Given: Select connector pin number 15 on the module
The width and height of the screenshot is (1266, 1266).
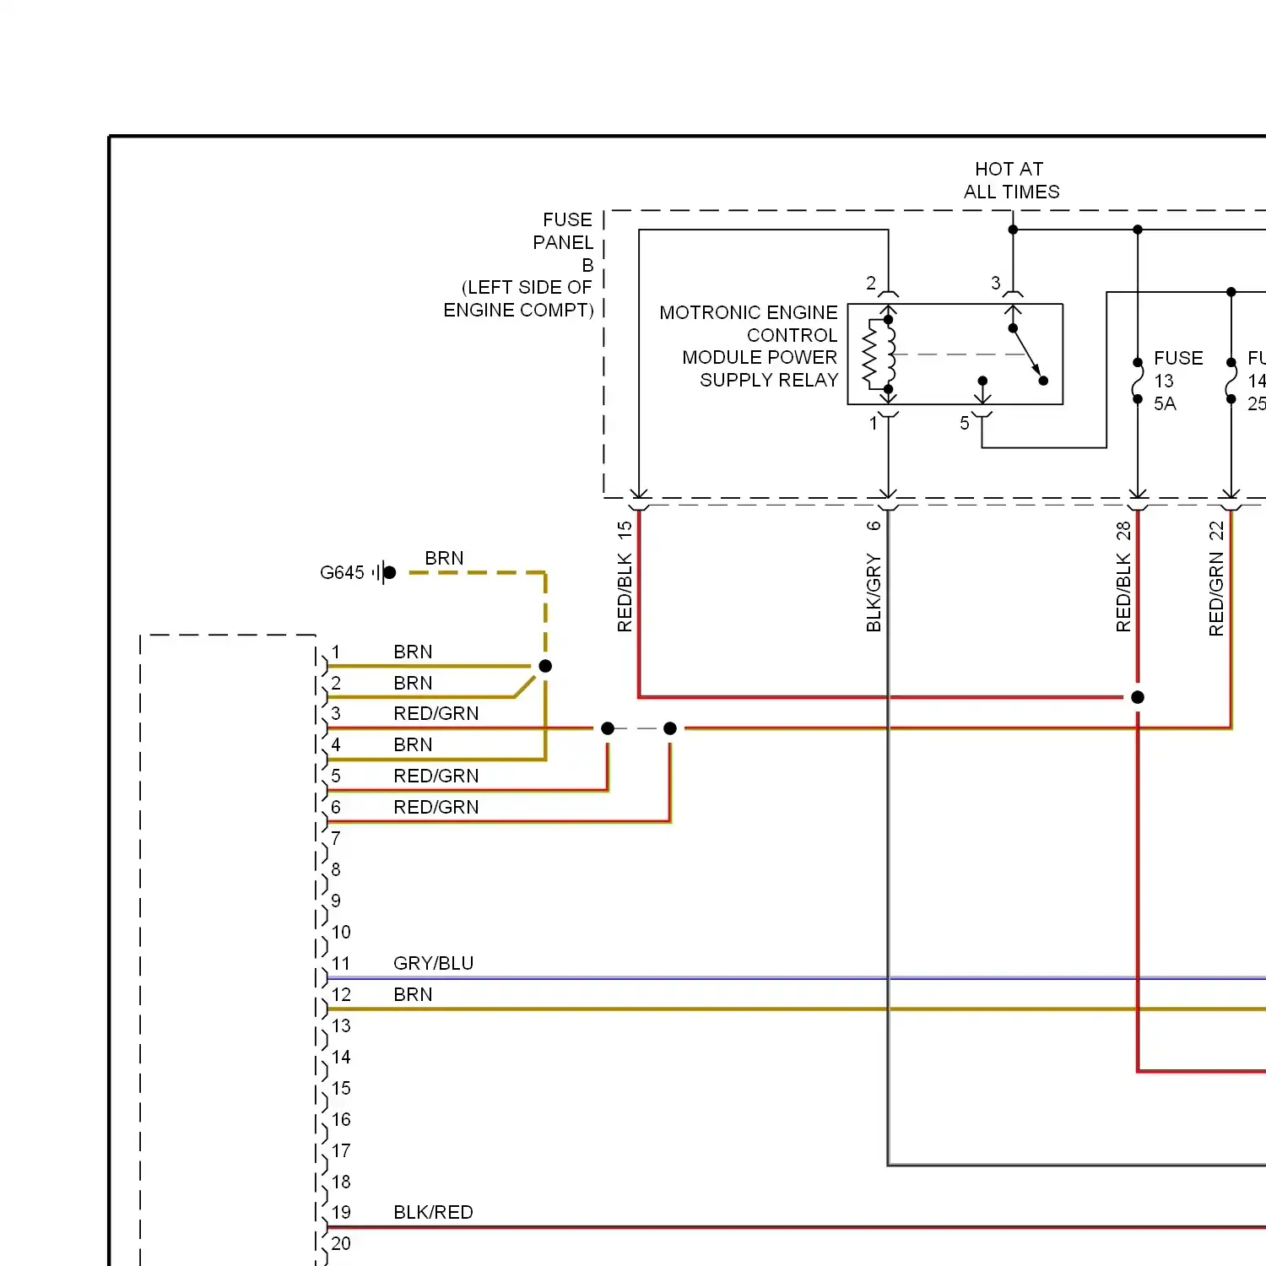Looking at the screenshot, I should tap(341, 1089).
